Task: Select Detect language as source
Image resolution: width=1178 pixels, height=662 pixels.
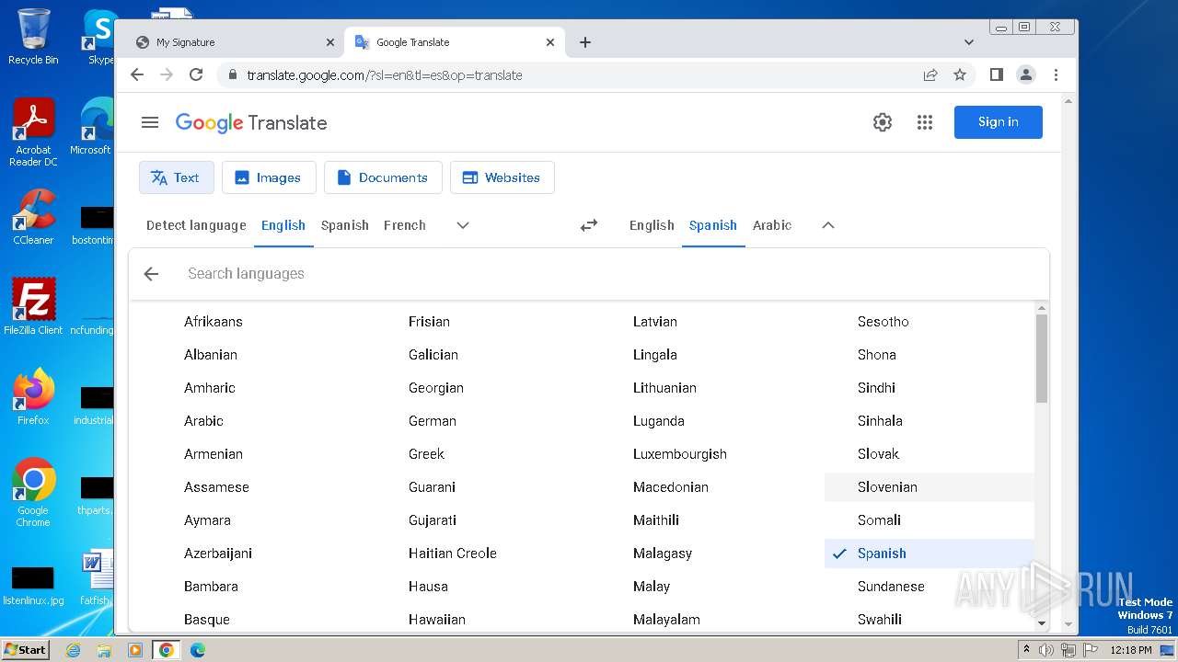Action: coord(196,225)
